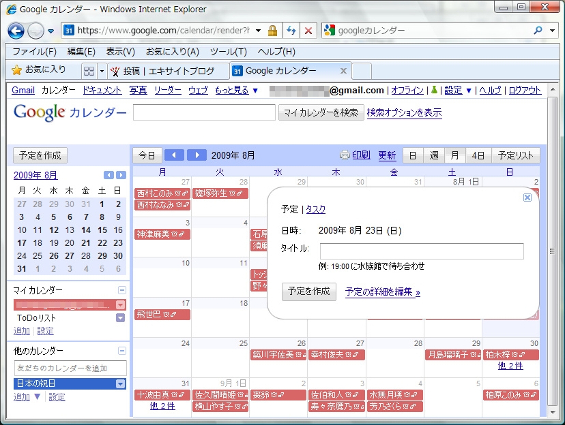Switch to 予定リスト agenda view

tap(516, 155)
